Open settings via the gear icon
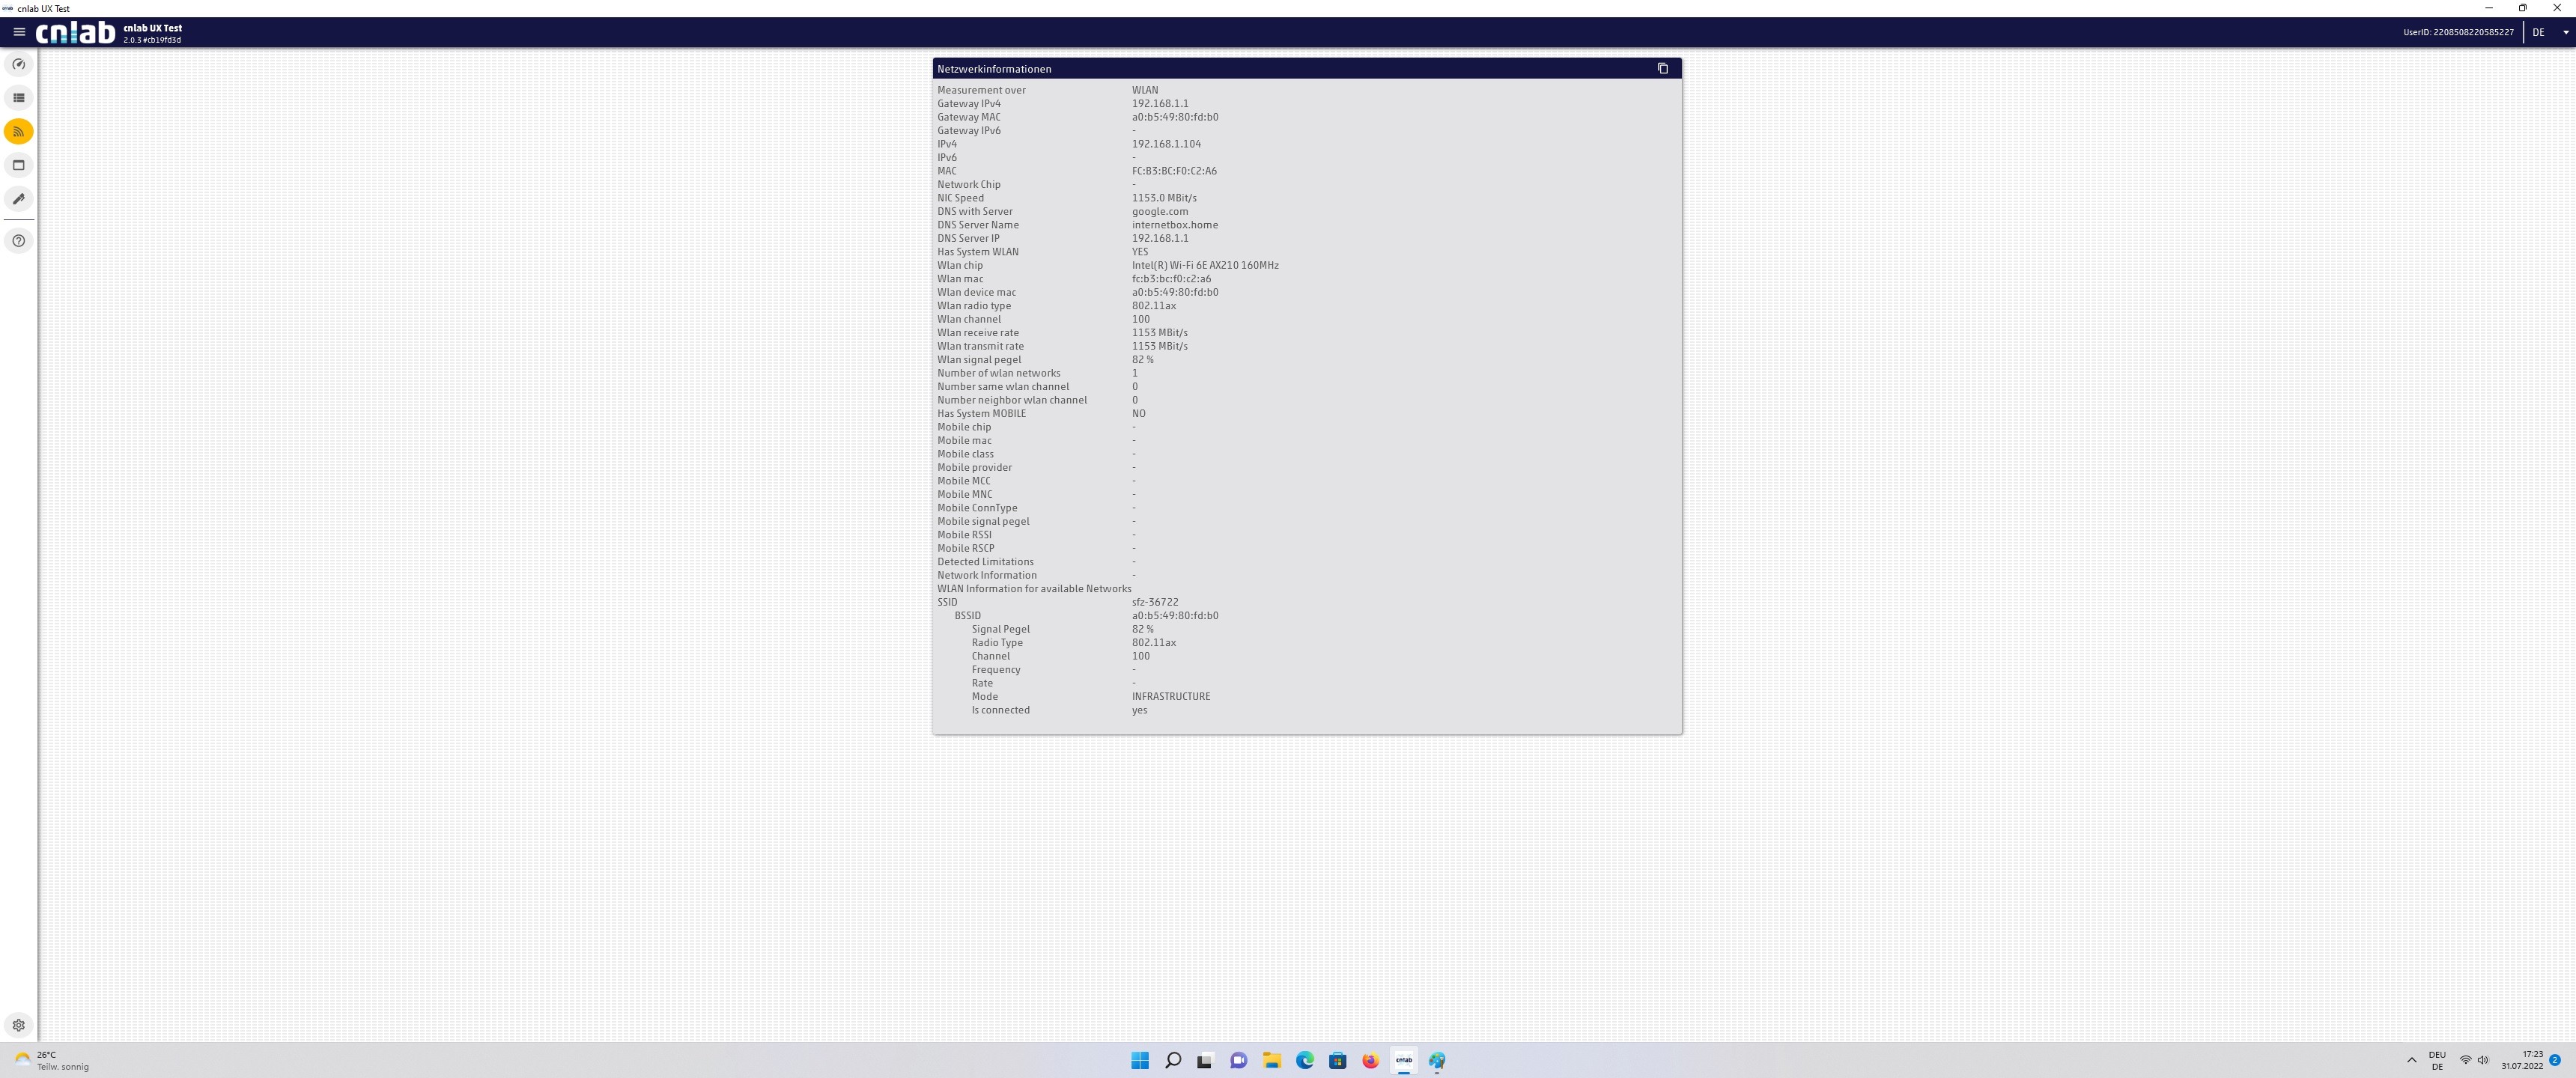The image size is (2576, 1078). [x=19, y=1025]
